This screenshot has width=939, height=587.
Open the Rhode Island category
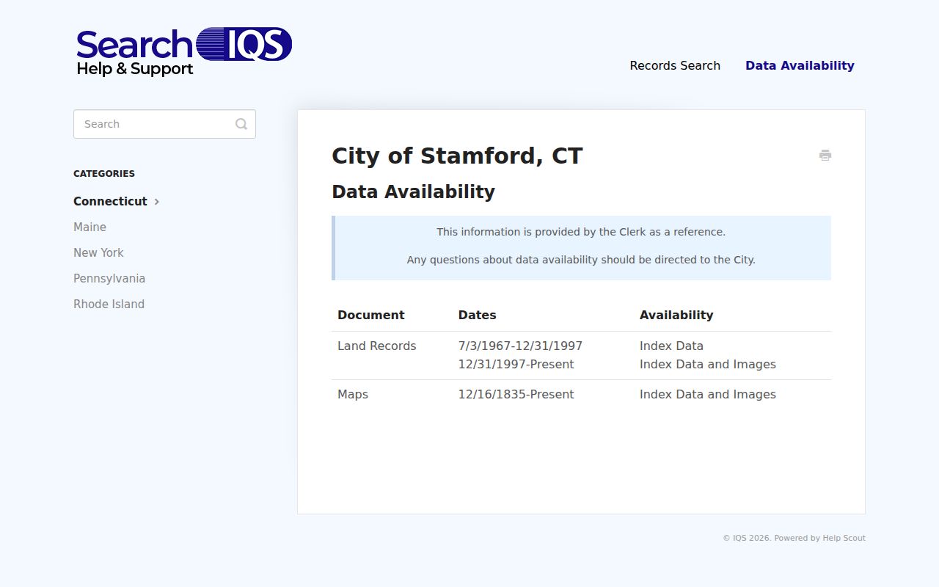tap(109, 304)
